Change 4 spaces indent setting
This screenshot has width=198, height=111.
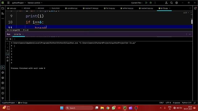coord(176,103)
